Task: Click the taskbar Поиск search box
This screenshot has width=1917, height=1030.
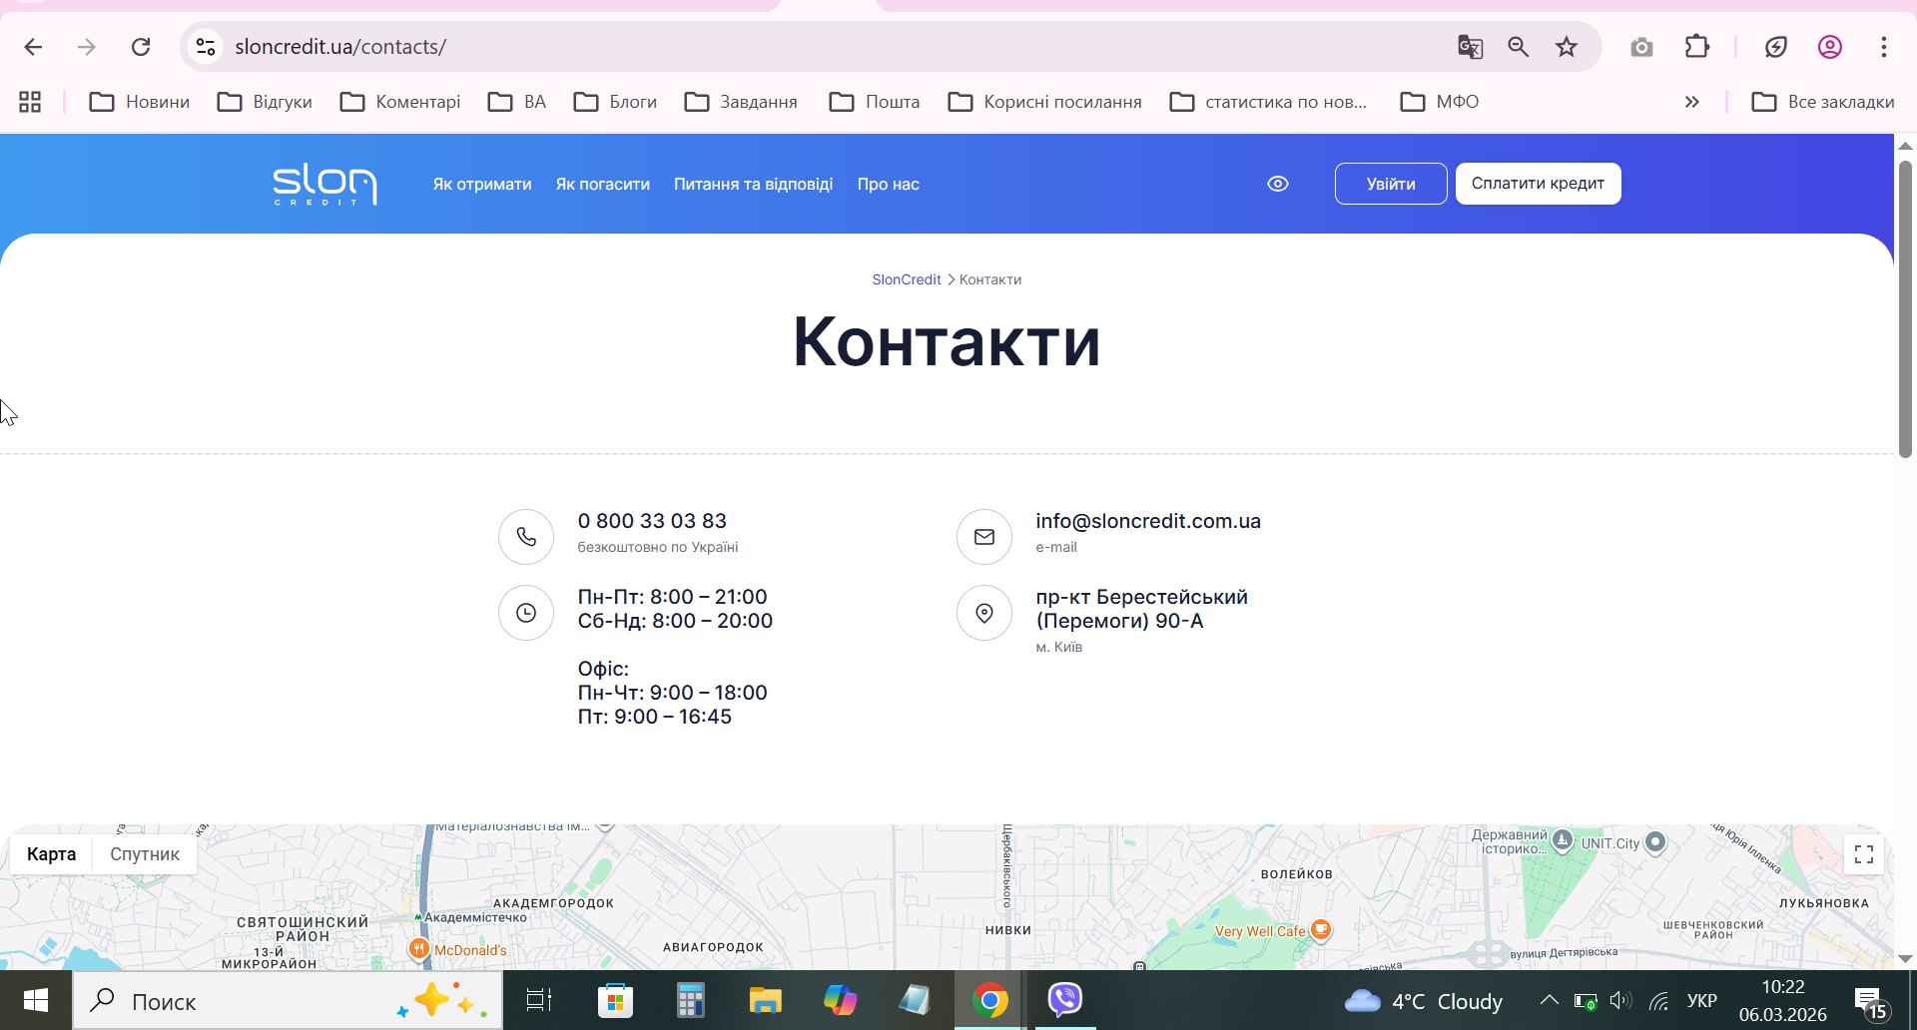Action: [288, 1001]
